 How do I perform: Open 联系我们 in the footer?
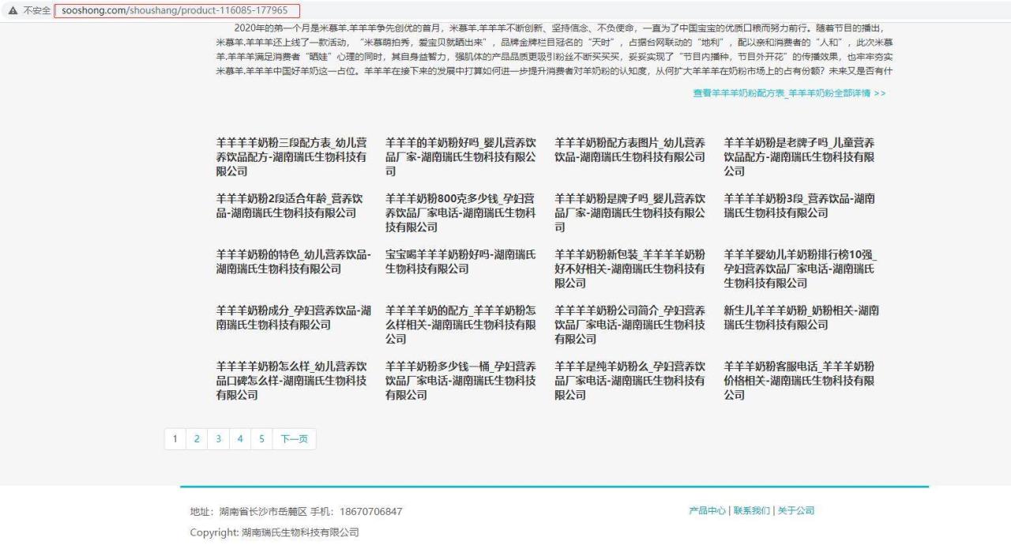tap(752, 511)
